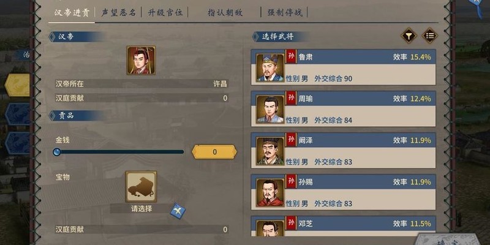Screen dimensions: 490x245
Task: Switch to the 声望恶名 tab
Action: pos(118,12)
